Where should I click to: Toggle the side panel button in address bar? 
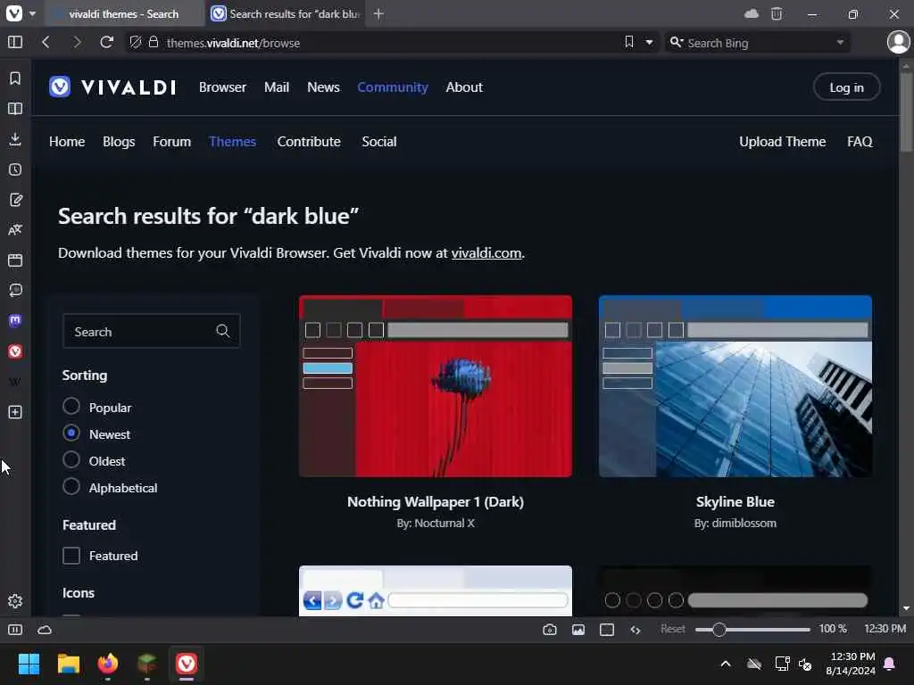tap(15, 43)
